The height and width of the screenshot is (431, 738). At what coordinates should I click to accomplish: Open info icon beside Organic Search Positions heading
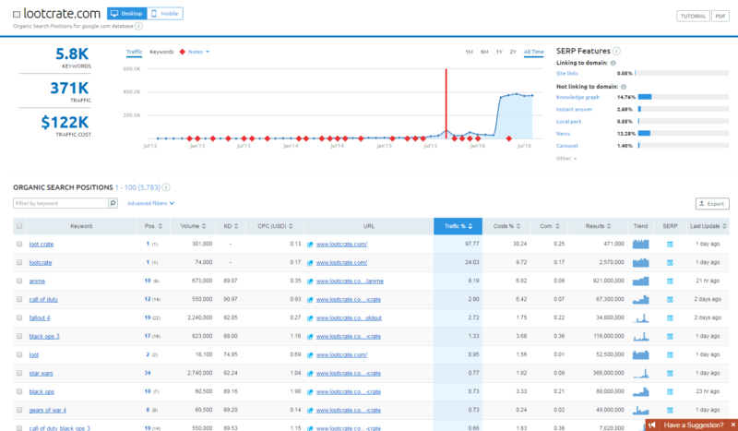click(x=166, y=187)
